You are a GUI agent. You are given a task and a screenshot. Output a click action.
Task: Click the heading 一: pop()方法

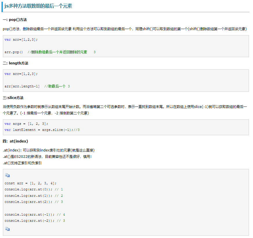click(x=15, y=20)
